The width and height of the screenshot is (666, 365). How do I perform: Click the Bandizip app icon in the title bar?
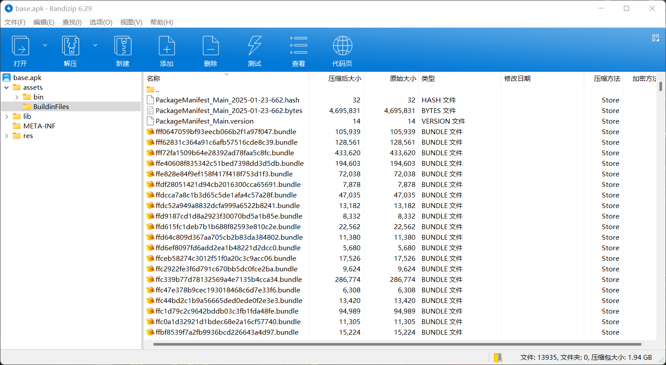[x=8, y=8]
